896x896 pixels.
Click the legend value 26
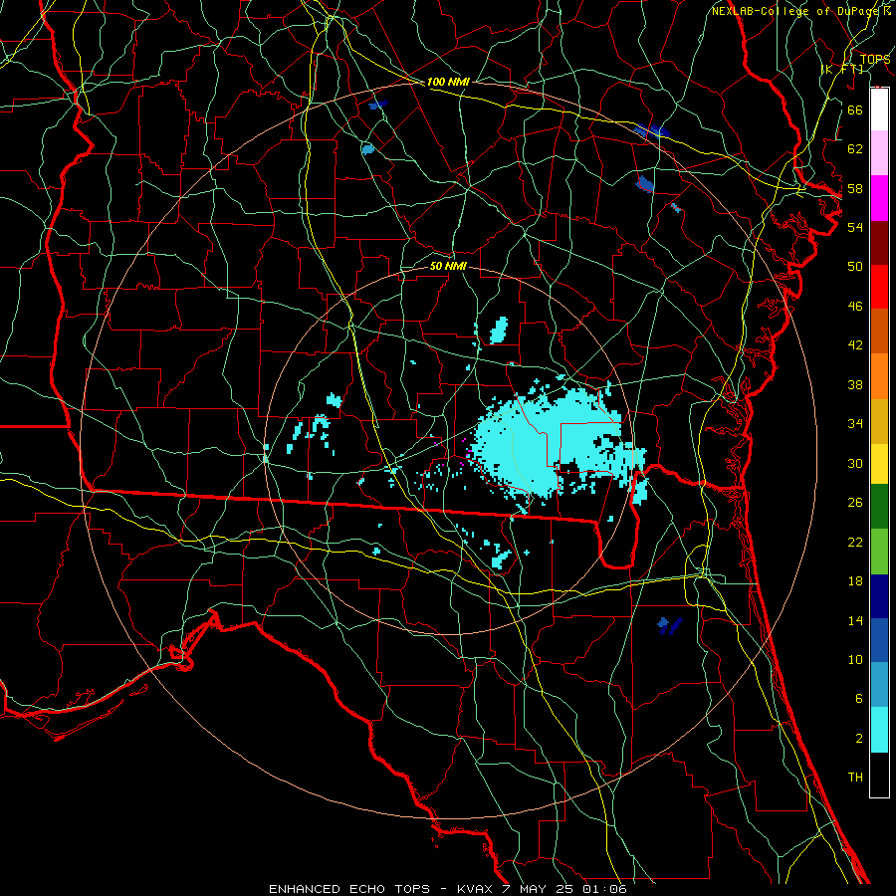pos(855,503)
